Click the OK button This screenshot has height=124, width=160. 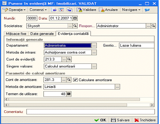100,120
